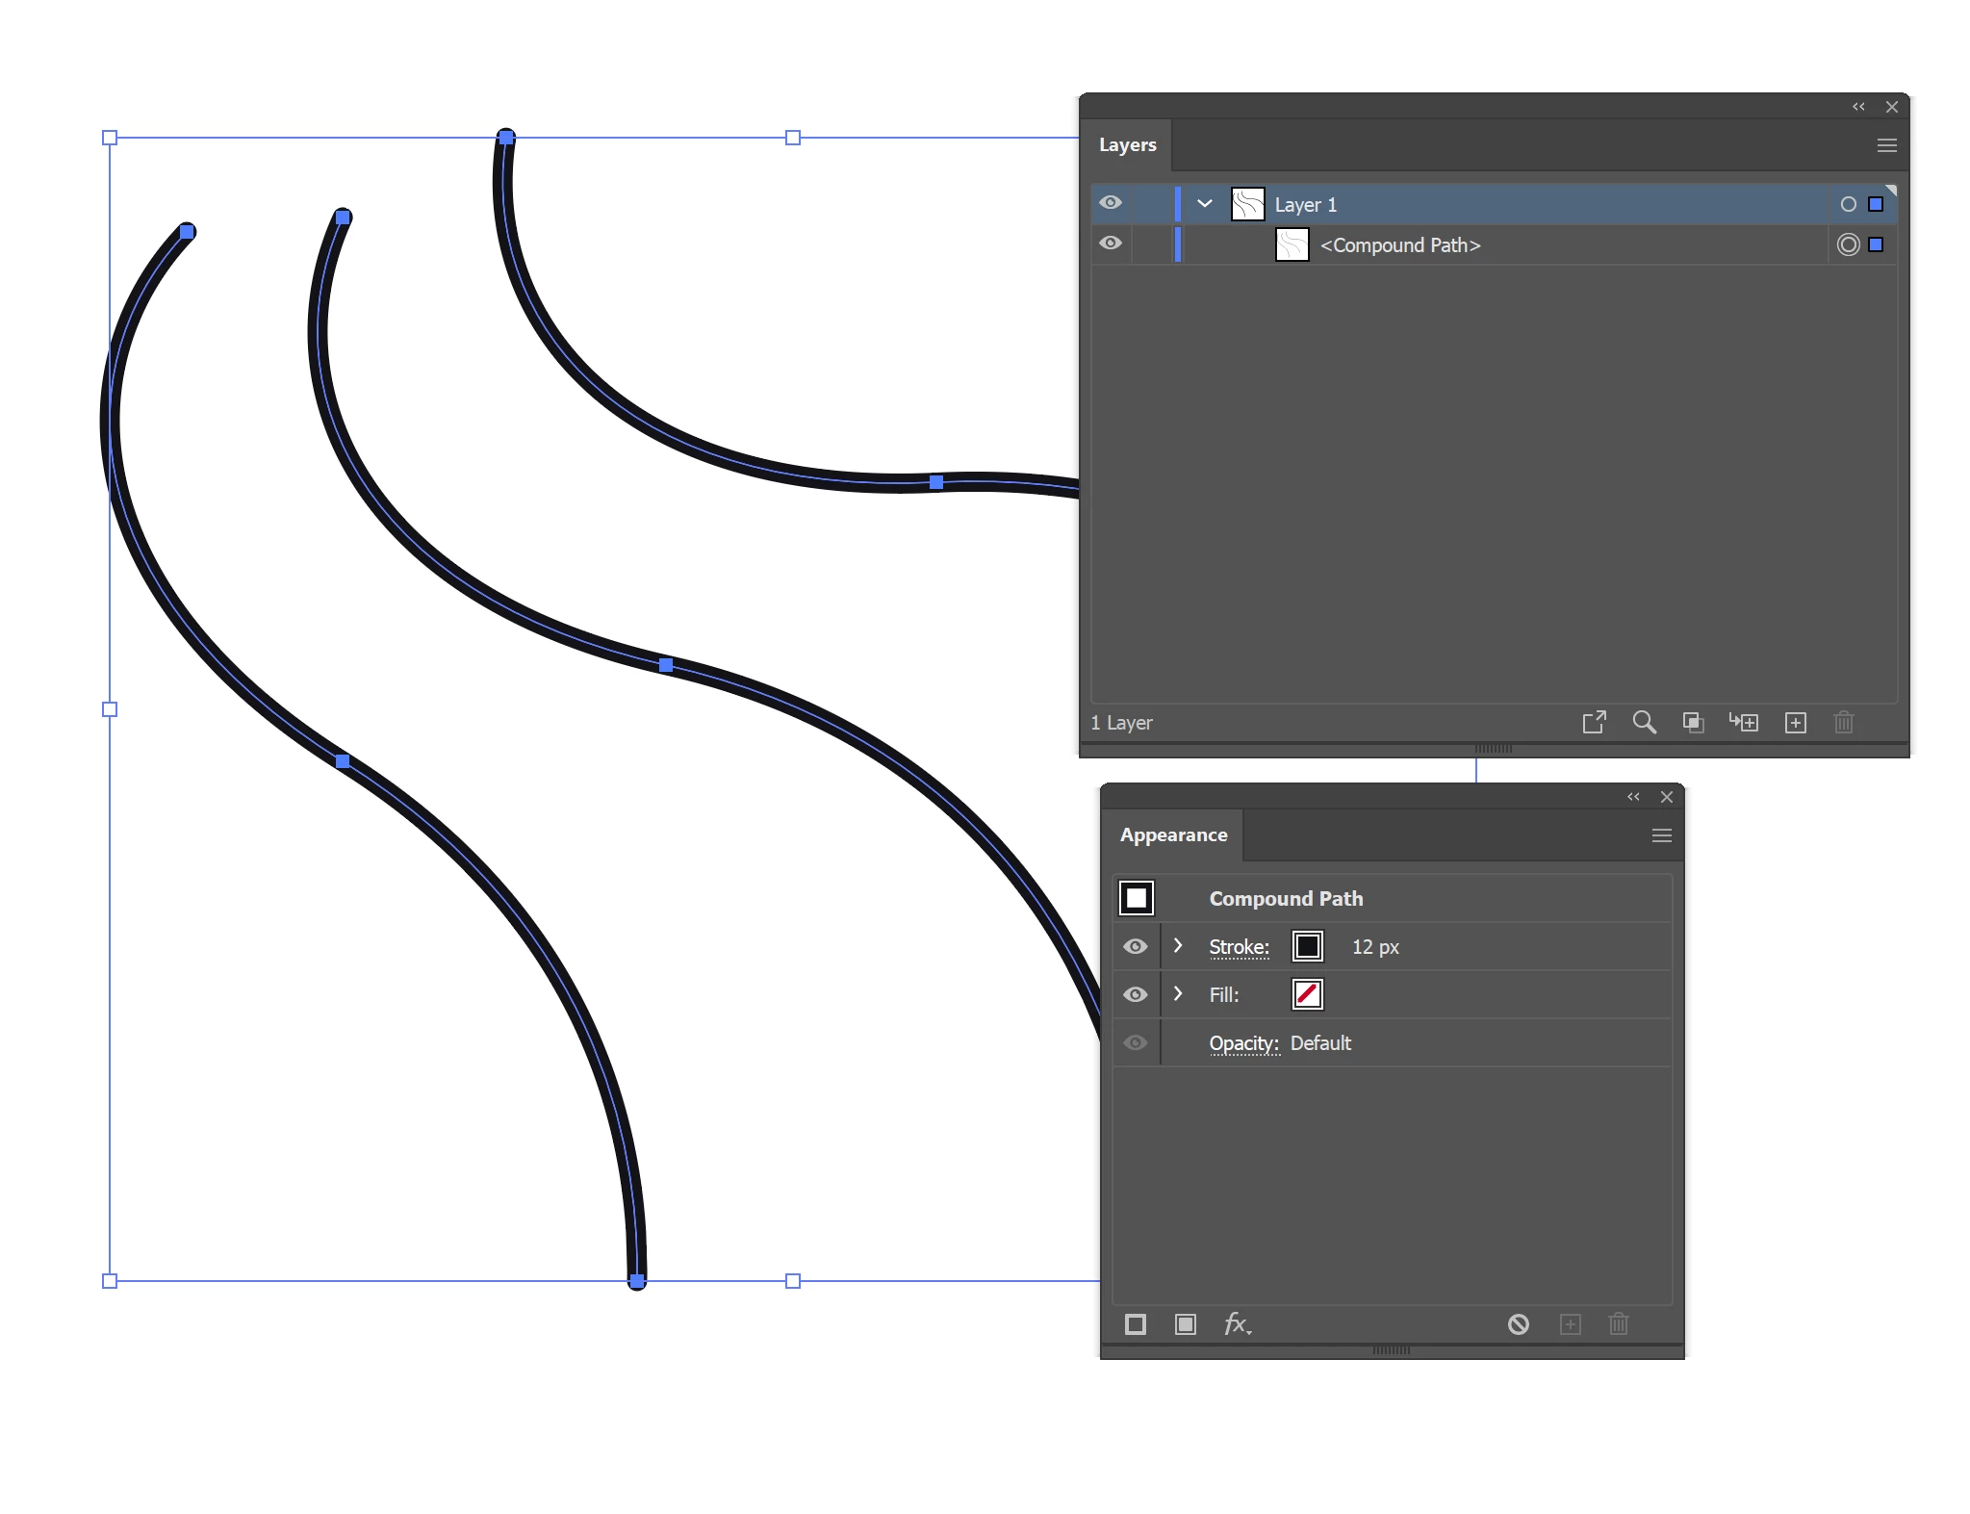This screenshot has height=1514, width=1970.
Task: Click the underlined Opacity link
Action: [x=1243, y=1043]
